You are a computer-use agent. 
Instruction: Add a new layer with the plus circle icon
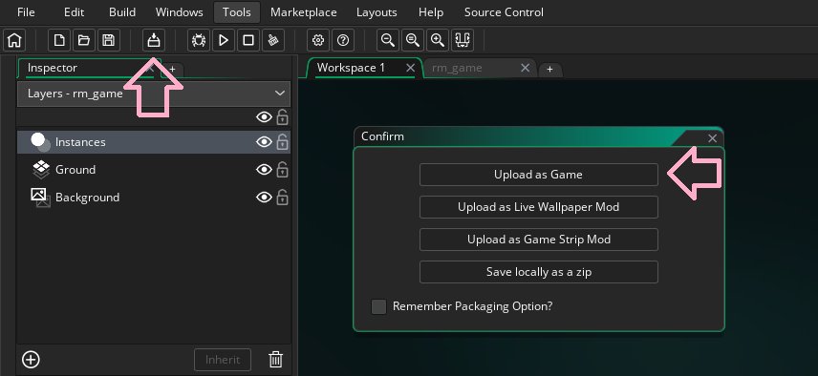click(x=31, y=360)
